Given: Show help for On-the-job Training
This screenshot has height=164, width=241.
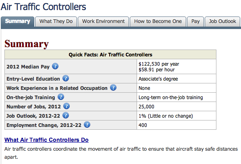Looking at the screenshot, I should pos(61,97).
